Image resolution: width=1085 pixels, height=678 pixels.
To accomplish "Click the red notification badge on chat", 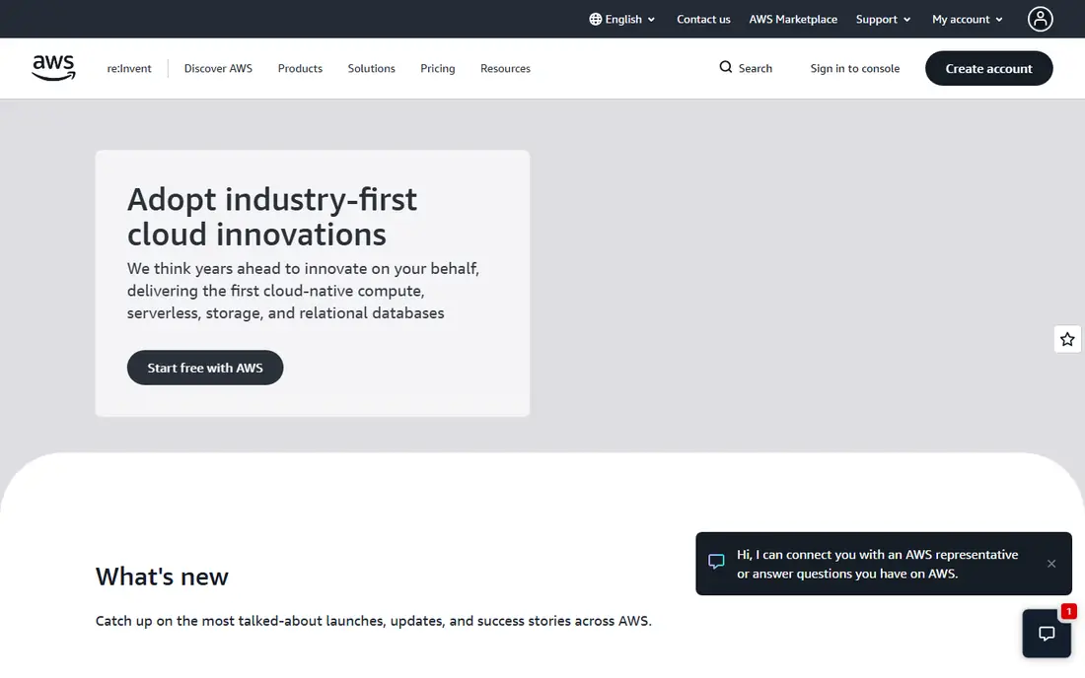I will click(1068, 611).
